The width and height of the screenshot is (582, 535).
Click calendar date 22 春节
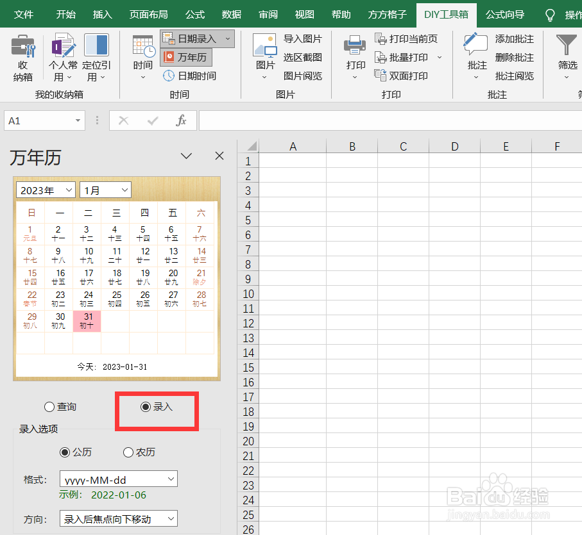click(x=30, y=299)
